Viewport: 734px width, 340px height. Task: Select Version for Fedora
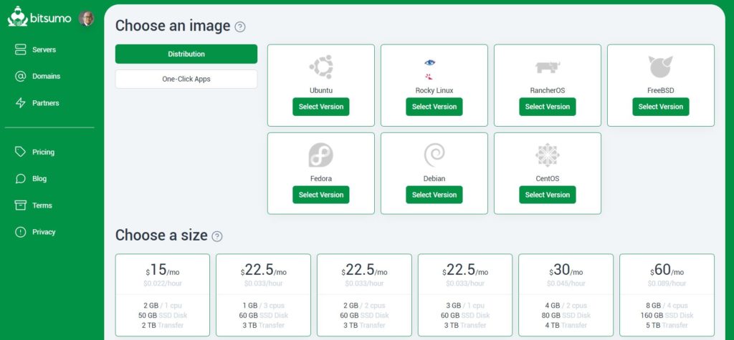click(321, 195)
